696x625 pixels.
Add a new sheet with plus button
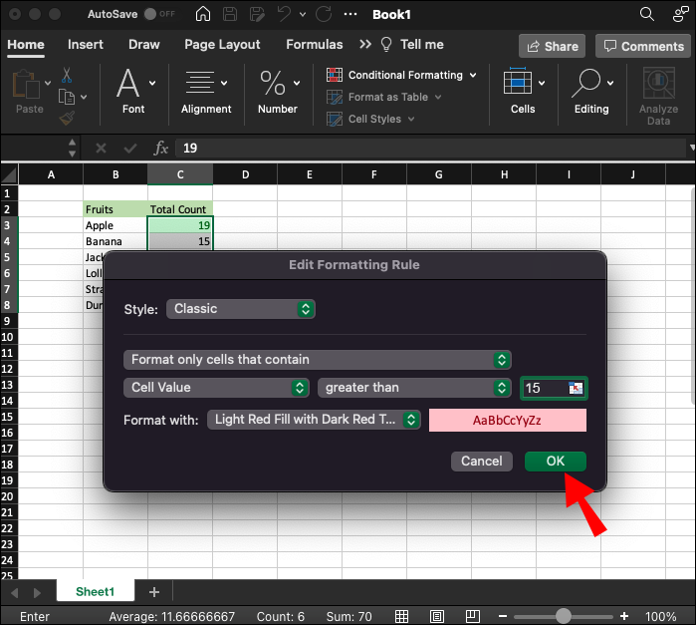(x=154, y=592)
